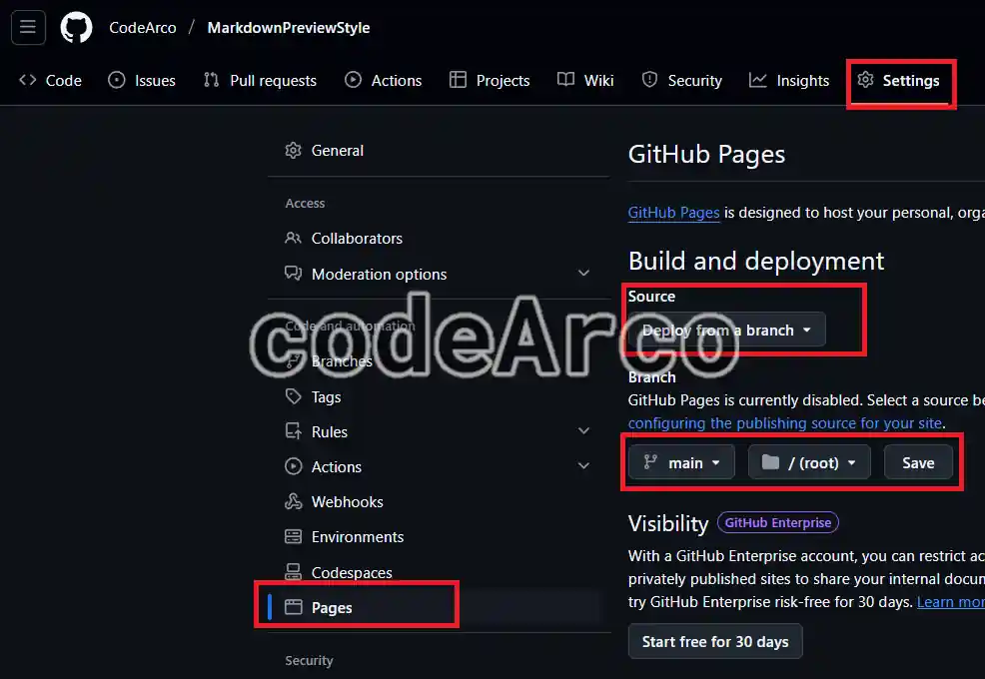Expand the sidebar Actions chevron
Screen dimensions: 985x679
[584, 466]
